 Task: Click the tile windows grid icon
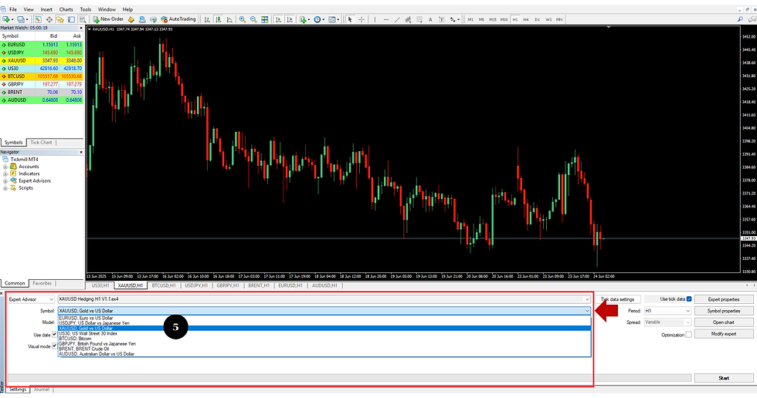coord(264,19)
